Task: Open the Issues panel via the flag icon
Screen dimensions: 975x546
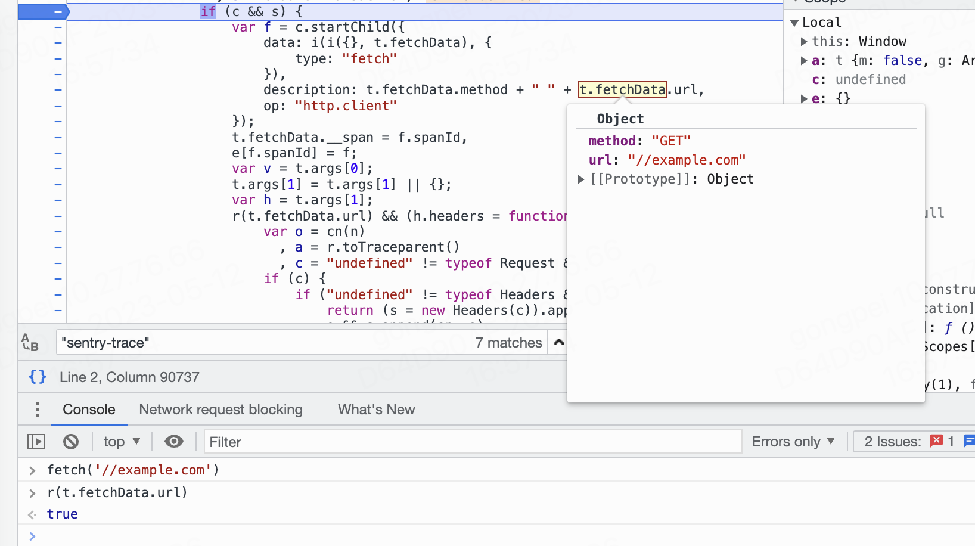Action: pos(970,441)
